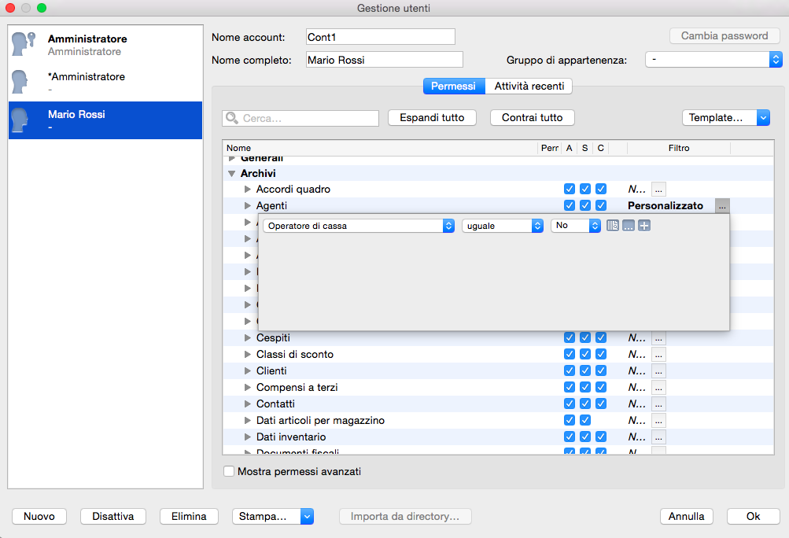Open filter editor button for Agenti row
Screen dimensions: 789x538
tap(722, 205)
